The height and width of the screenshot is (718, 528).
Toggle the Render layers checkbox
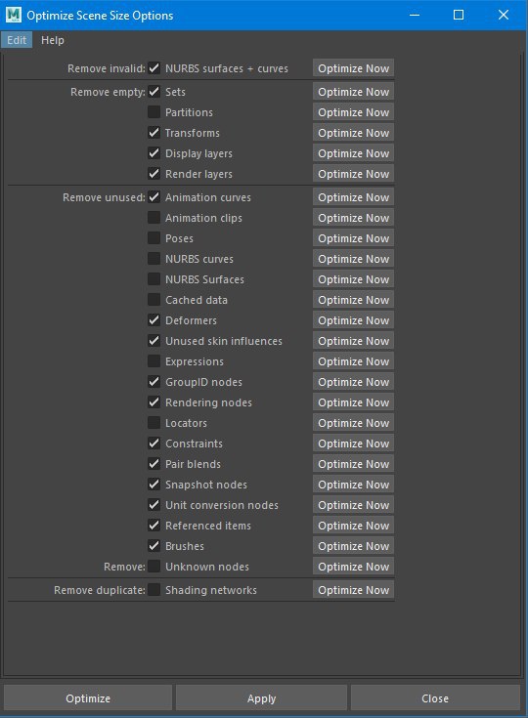[x=154, y=174]
